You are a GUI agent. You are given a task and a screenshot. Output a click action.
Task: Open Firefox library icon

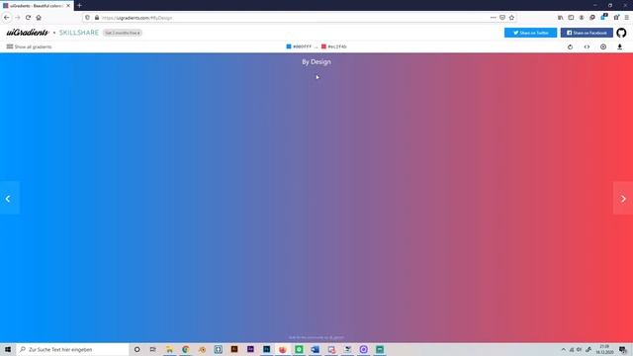(x=561, y=18)
